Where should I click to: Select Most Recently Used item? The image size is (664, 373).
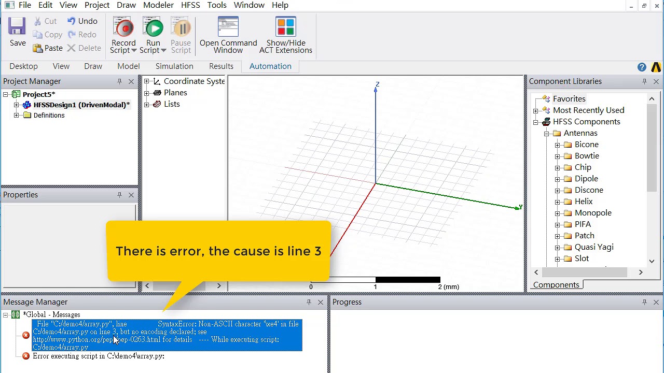click(x=588, y=110)
